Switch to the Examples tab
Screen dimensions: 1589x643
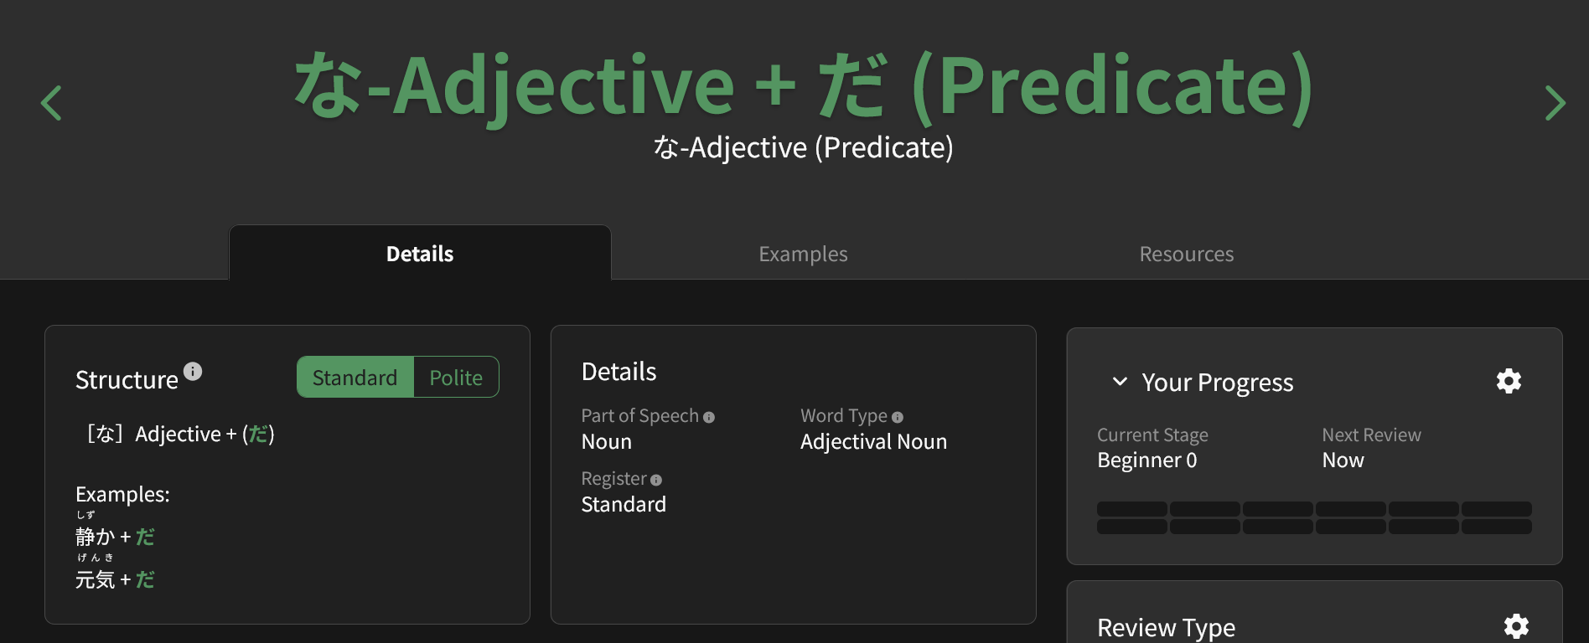[x=803, y=254]
